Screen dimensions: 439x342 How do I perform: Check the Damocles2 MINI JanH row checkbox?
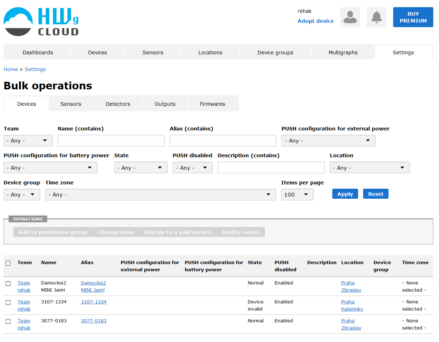click(8, 283)
